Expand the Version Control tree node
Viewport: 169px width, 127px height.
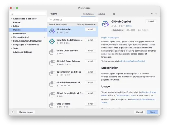pyautogui.click(x=11, y=37)
